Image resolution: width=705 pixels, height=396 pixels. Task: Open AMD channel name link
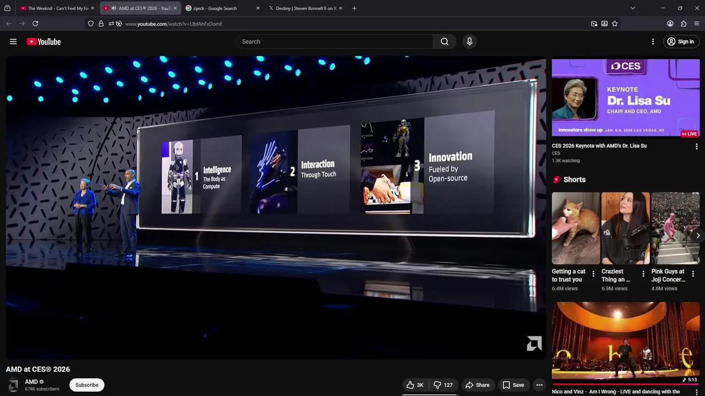coord(31,382)
